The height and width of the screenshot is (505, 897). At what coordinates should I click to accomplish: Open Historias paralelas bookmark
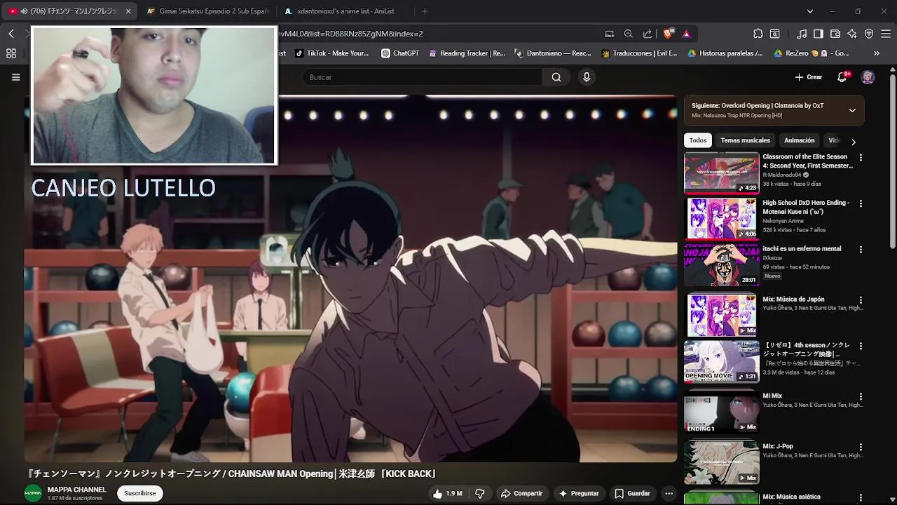click(x=725, y=53)
